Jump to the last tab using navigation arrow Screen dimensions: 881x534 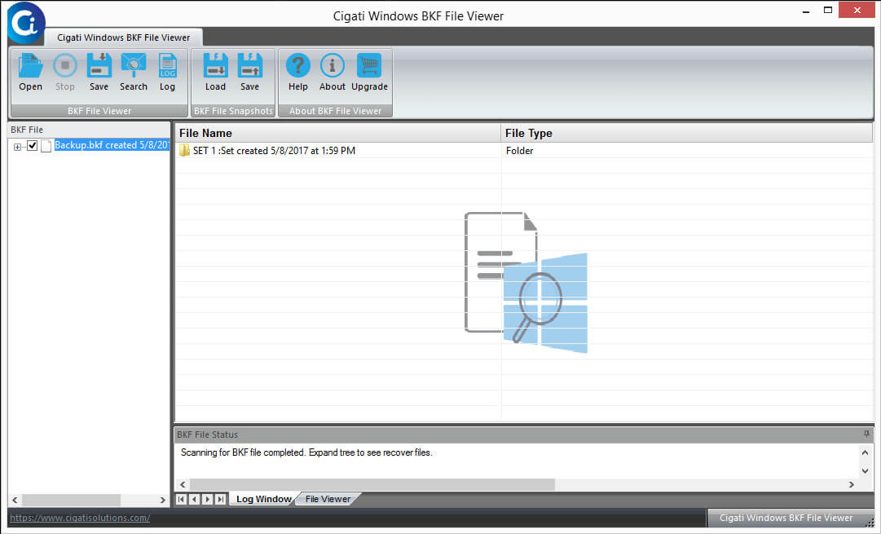(221, 499)
